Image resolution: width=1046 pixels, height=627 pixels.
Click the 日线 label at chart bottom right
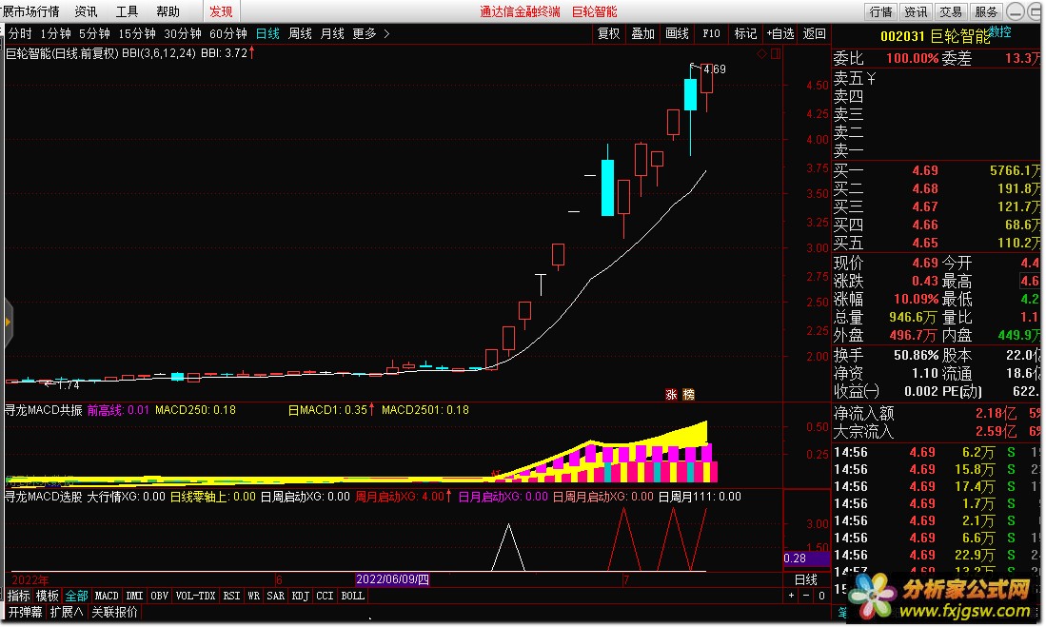tap(806, 579)
